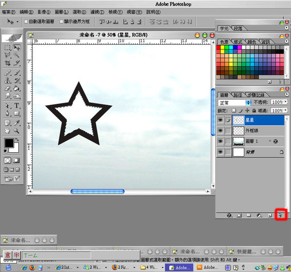The image size is (291, 272).
Task: Select the Paint Bucket tool
Action: click(16, 89)
